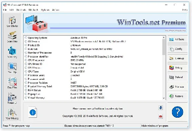The image size is (192, 131).
Task: Select the CPU Brand ID row
Action: (93, 64)
